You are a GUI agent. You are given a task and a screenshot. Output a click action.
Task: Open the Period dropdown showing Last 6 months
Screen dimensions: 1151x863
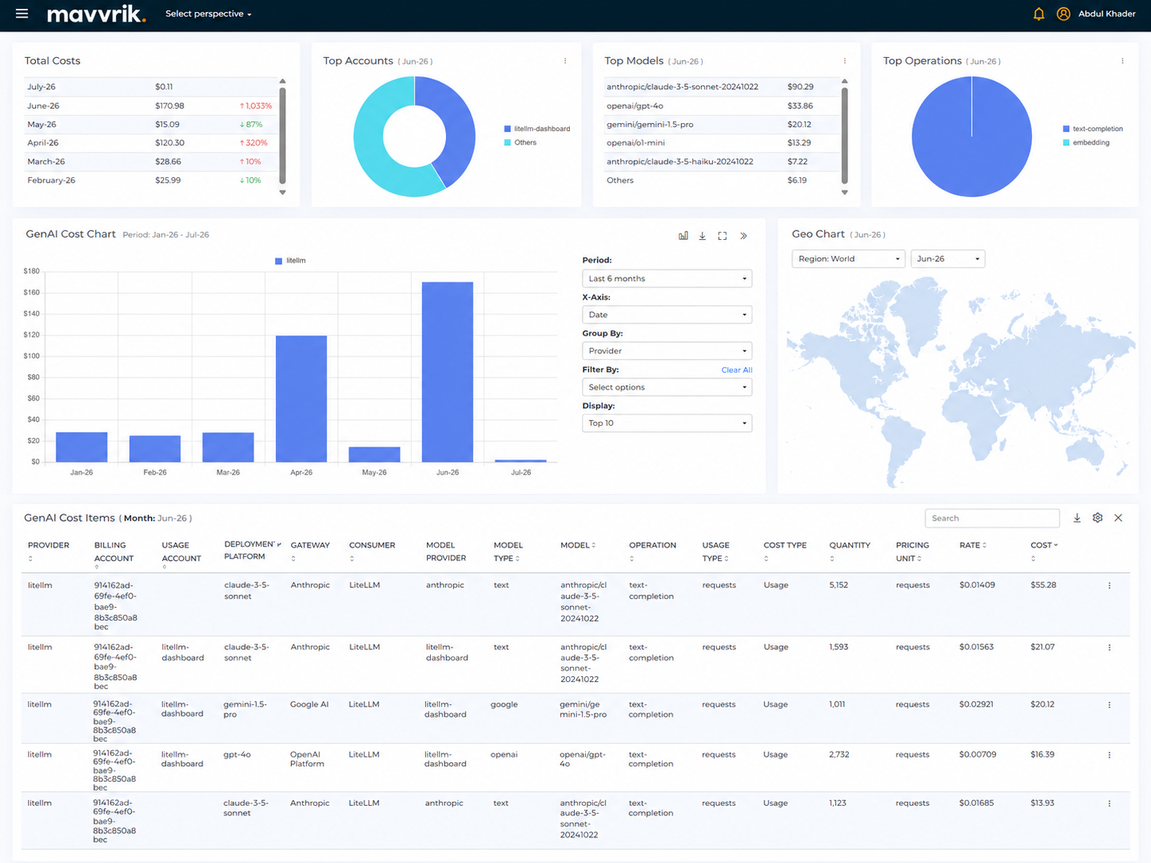667,279
